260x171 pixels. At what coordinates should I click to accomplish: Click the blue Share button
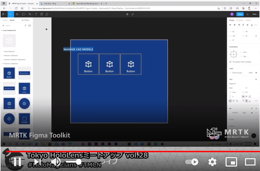tap(240, 14)
